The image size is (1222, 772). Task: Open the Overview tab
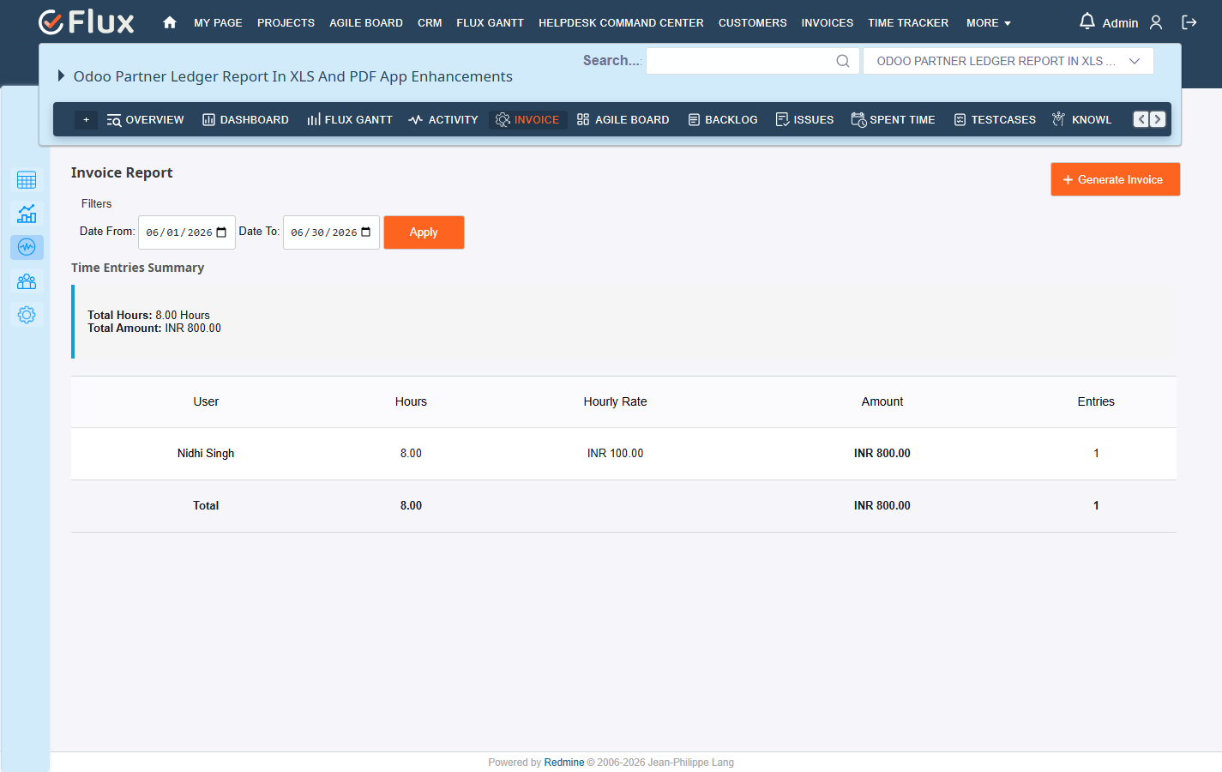click(x=145, y=120)
